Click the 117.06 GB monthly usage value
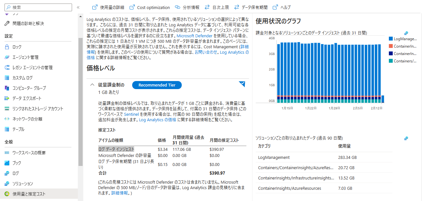The height and width of the screenshot is (201, 422). coord(182,149)
